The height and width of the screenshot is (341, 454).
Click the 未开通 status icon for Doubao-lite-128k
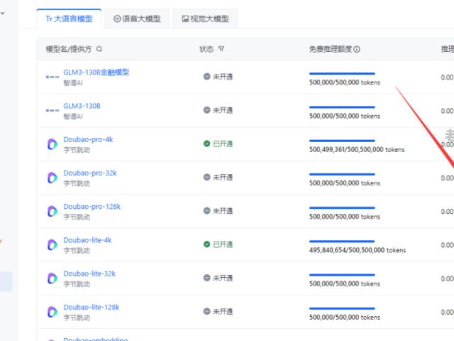206,311
